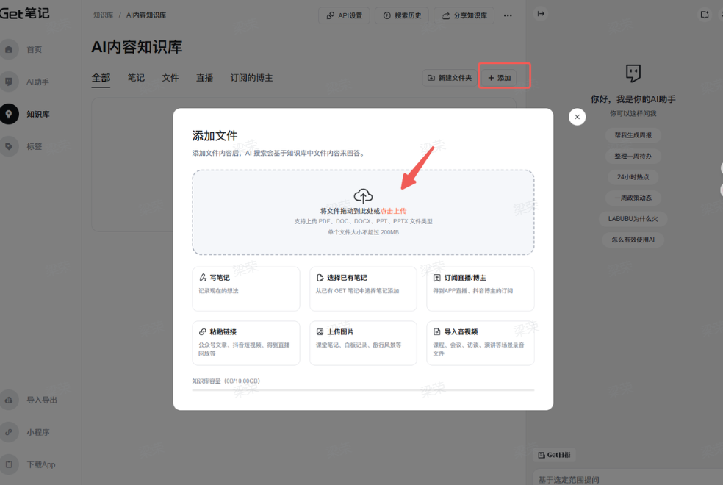Close the 添加文件 dialog
723x485 pixels.
click(578, 117)
